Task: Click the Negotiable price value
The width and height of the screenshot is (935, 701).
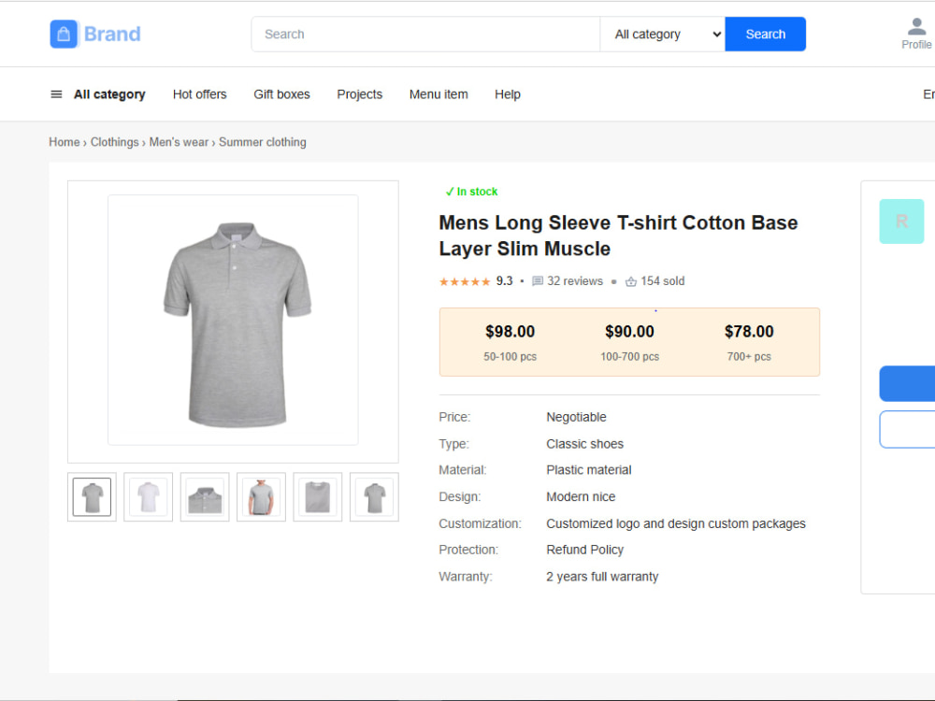Action: [x=576, y=417]
